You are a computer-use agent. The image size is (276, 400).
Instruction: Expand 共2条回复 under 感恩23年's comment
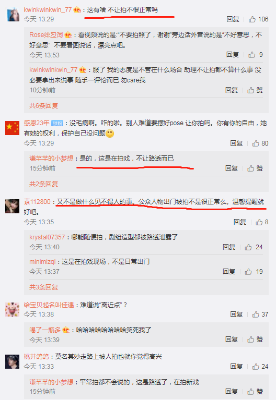[44, 184]
